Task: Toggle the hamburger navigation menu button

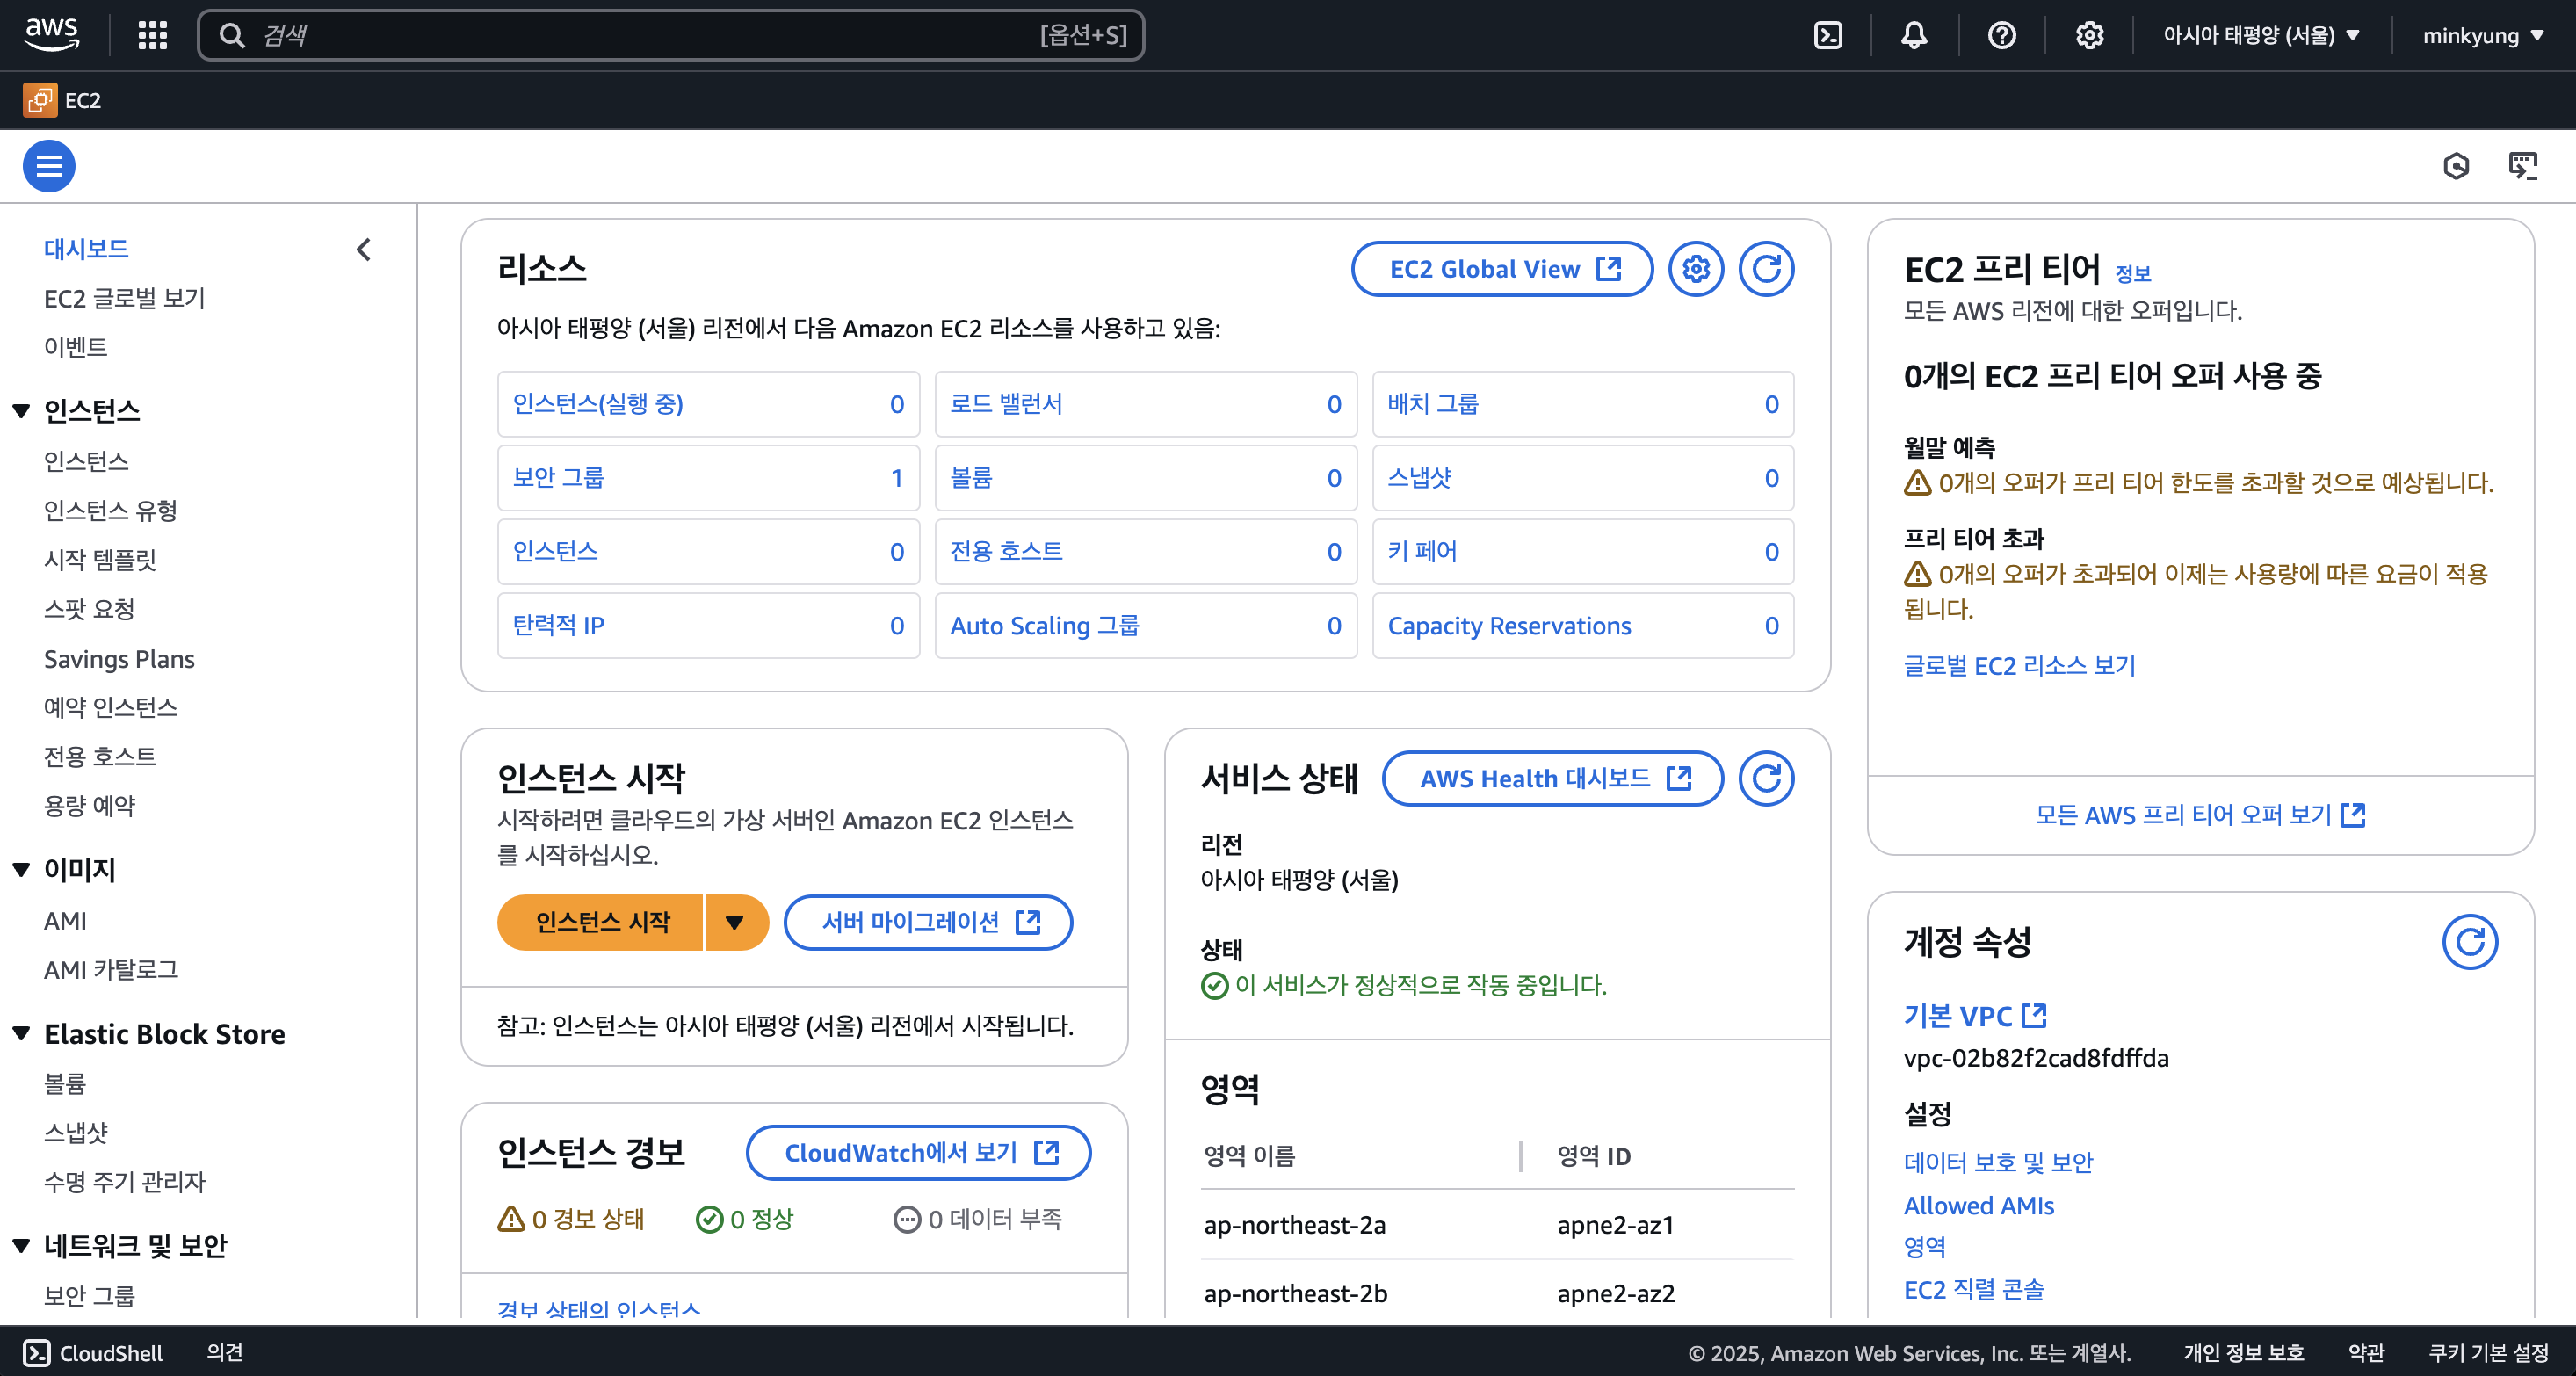Action: tap(49, 166)
